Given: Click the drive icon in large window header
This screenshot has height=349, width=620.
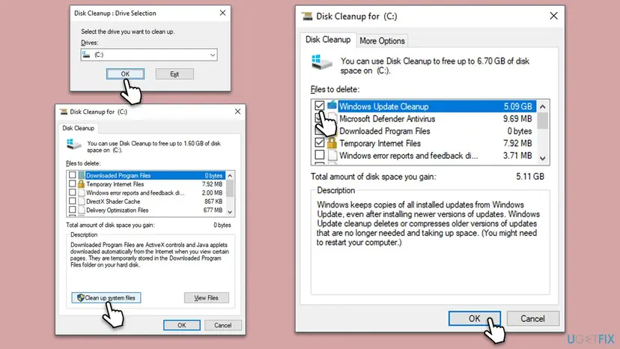Looking at the screenshot, I should pos(321,62).
